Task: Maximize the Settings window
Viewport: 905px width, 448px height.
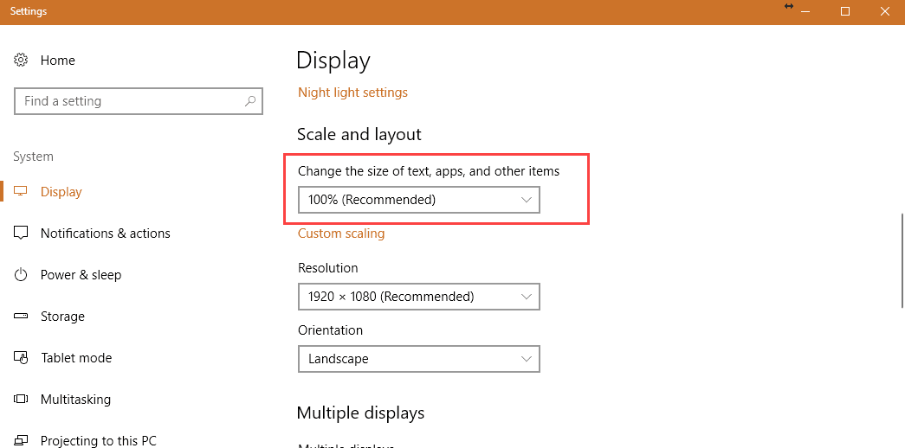Action: [x=845, y=11]
